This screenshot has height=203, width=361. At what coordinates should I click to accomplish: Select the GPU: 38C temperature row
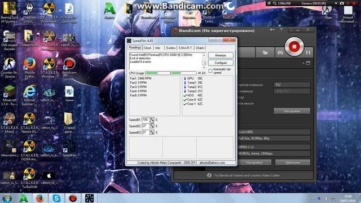click(193, 78)
